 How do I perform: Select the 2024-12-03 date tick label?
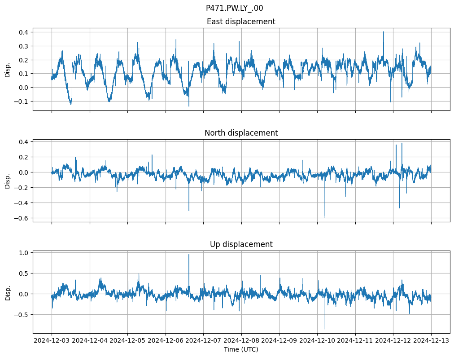pos(52,340)
